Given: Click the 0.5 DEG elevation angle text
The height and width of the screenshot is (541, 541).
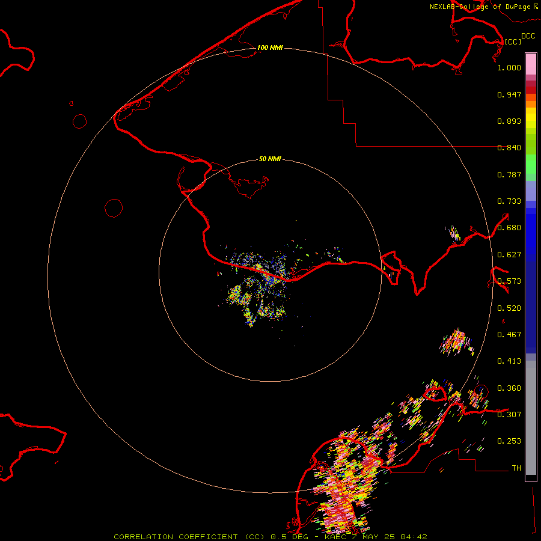Looking at the screenshot, I should point(289,537).
